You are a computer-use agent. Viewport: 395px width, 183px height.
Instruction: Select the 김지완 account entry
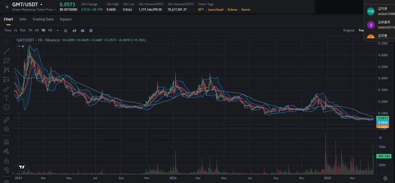tap(379, 11)
